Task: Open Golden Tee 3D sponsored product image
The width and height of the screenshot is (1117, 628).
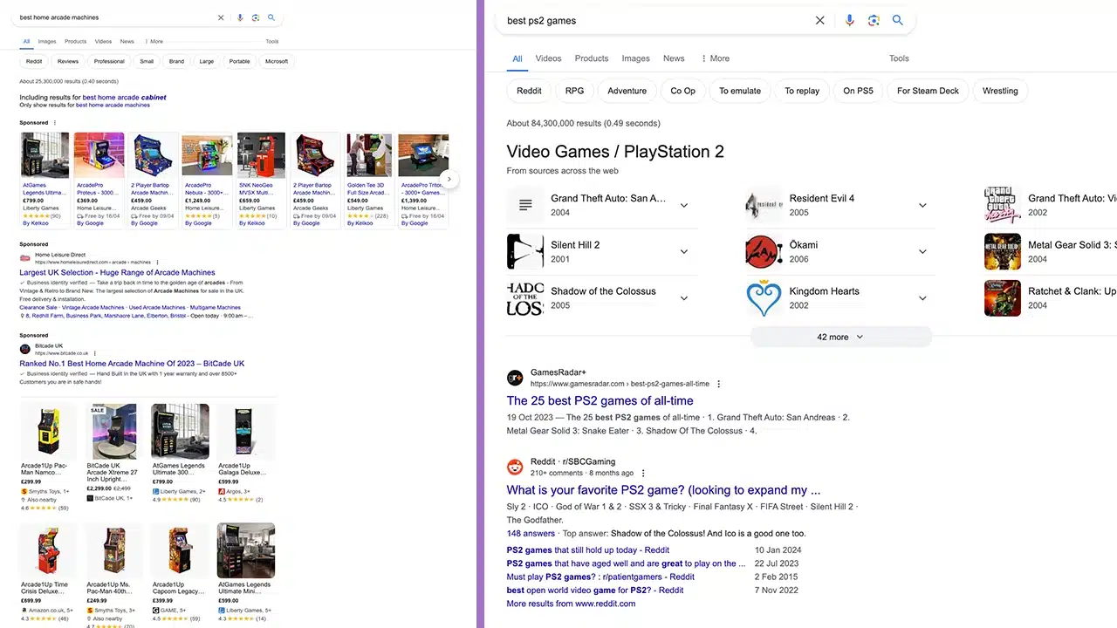Action: tap(369, 155)
